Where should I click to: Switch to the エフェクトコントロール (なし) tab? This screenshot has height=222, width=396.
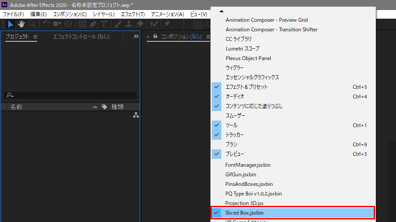click(81, 37)
